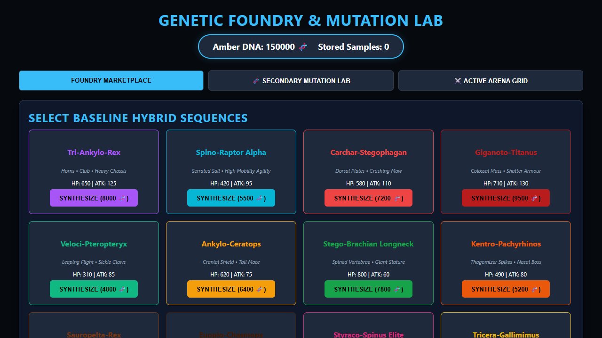Click the Veloci-Pteropteryx card title
The image size is (602, 338).
tap(94, 244)
